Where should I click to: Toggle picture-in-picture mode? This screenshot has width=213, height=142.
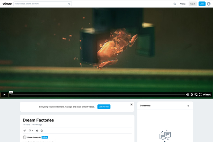click(196, 94)
